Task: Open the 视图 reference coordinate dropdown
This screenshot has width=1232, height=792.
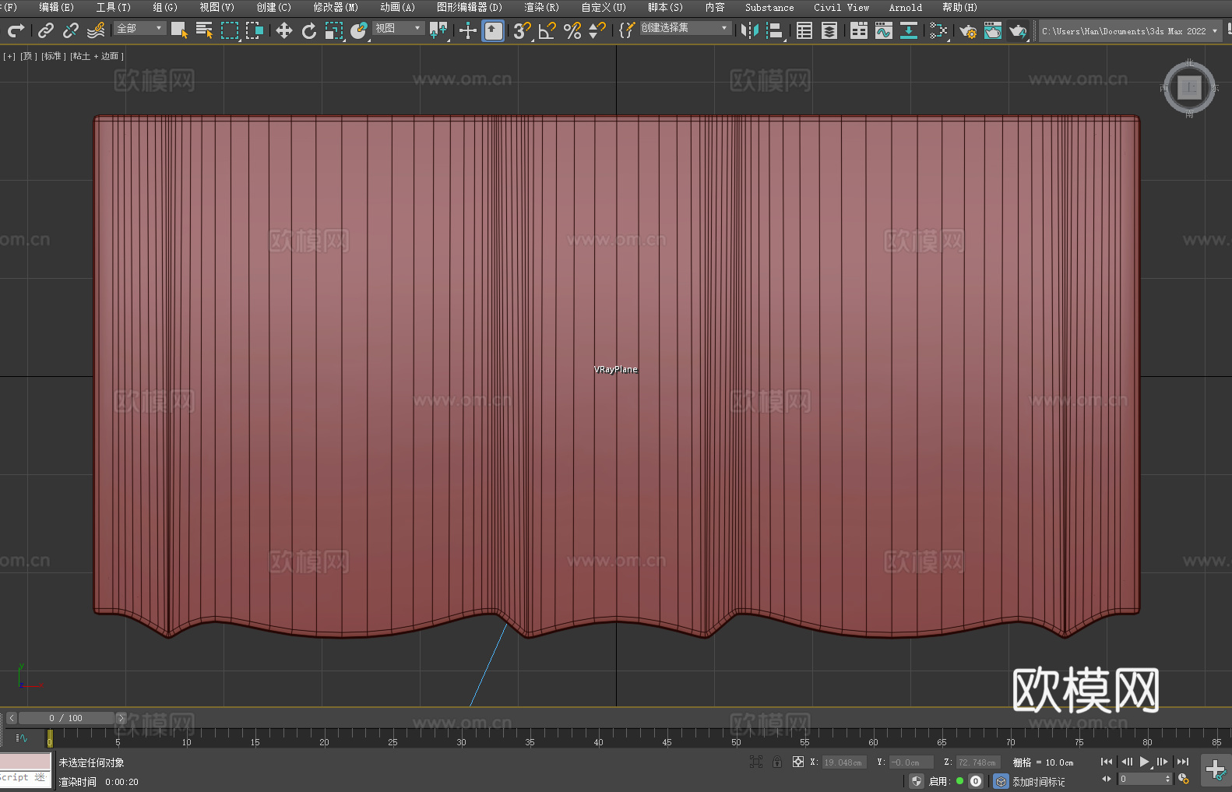Action: [399, 28]
